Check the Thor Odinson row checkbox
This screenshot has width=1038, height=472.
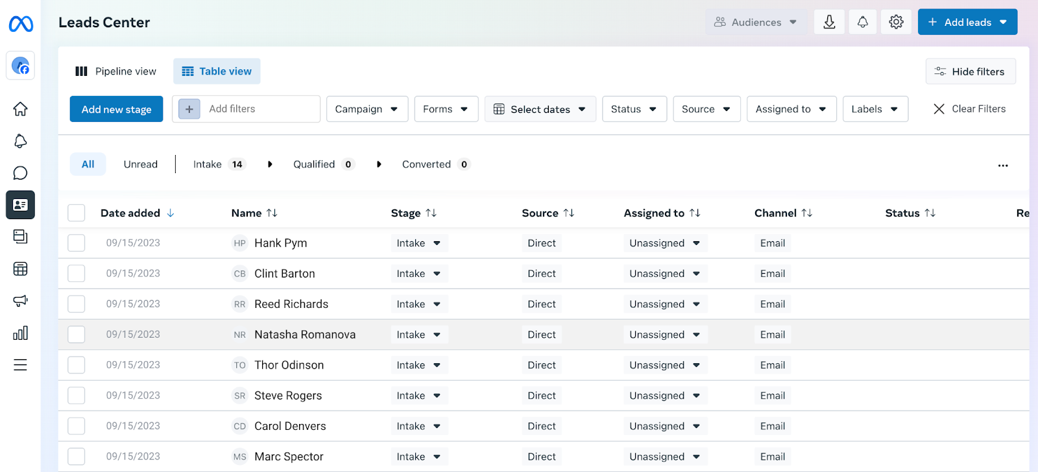tap(77, 365)
